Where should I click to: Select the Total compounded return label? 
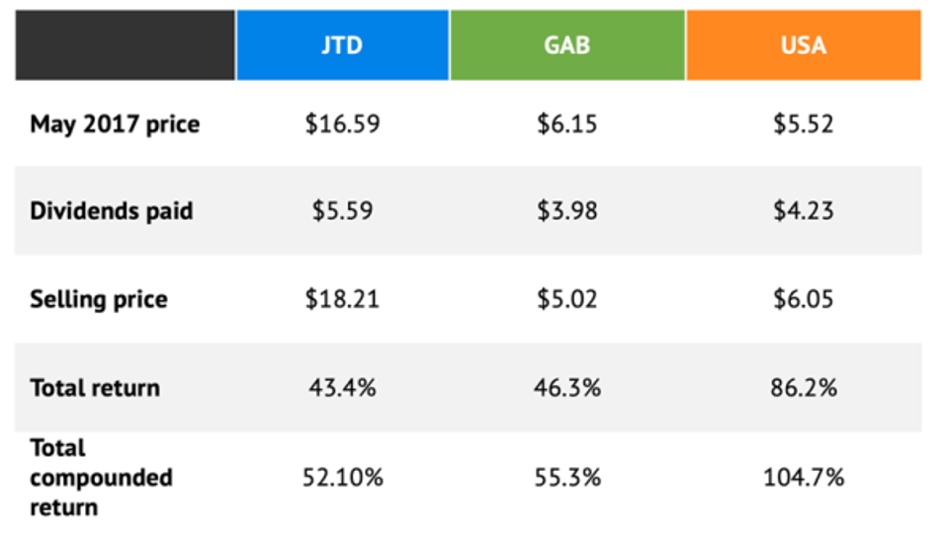tap(101, 478)
